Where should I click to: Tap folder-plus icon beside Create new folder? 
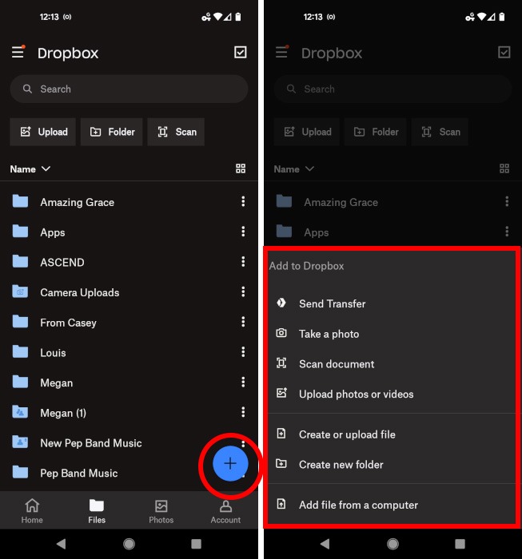[281, 463]
